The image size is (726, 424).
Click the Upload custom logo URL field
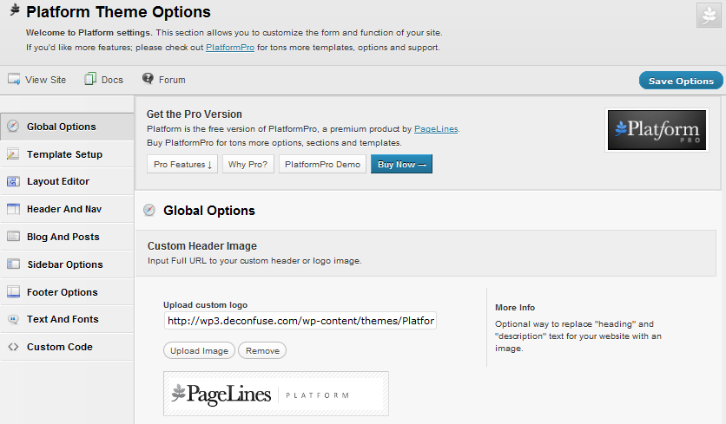(300, 321)
